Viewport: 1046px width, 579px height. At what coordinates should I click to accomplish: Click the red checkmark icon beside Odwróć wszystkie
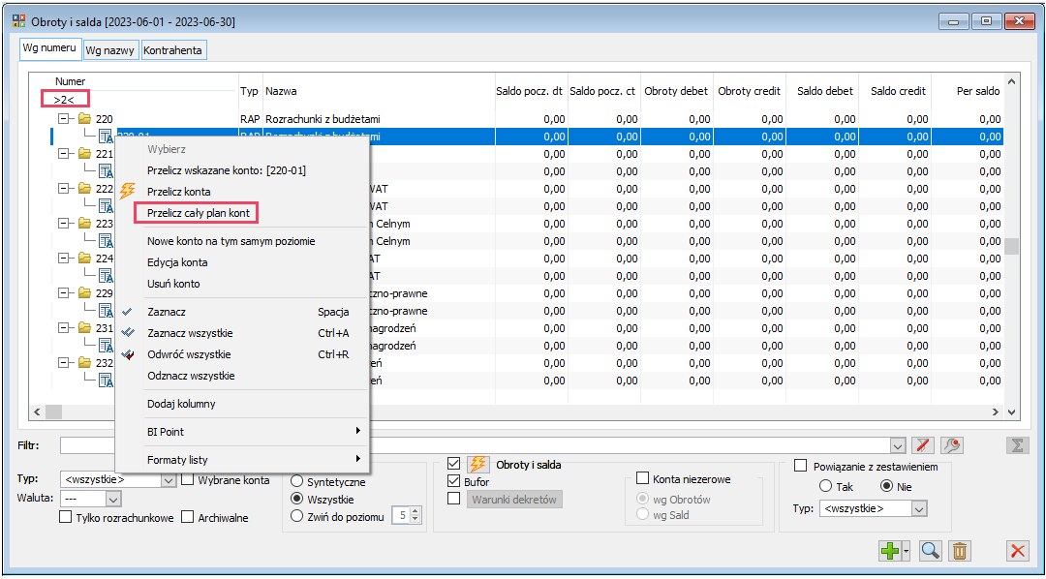point(130,354)
